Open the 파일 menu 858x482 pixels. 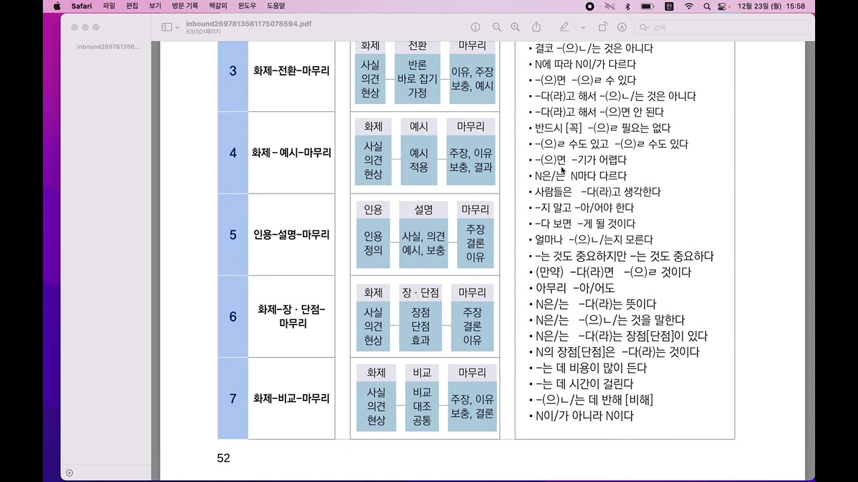pos(109,6)
